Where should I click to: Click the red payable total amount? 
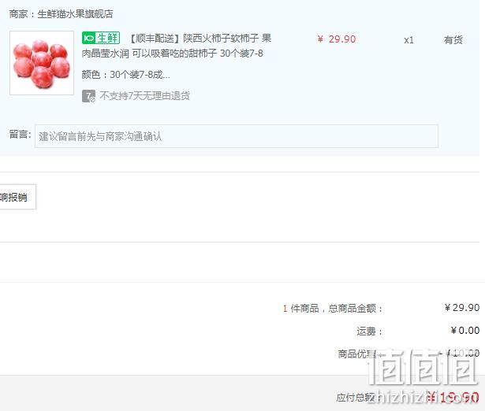coord(453,398)
